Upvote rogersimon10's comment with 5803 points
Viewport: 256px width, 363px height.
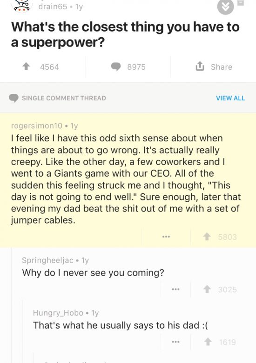(x=207, y=237)
